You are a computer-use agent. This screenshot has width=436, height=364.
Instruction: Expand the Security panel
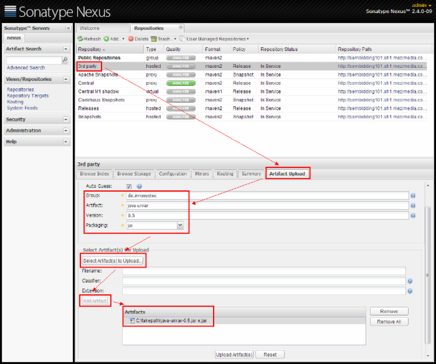pos(66,119)
